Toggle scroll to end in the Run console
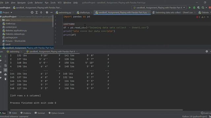The width and height of the screenshot is (211, 118). (x=5, y=70)
